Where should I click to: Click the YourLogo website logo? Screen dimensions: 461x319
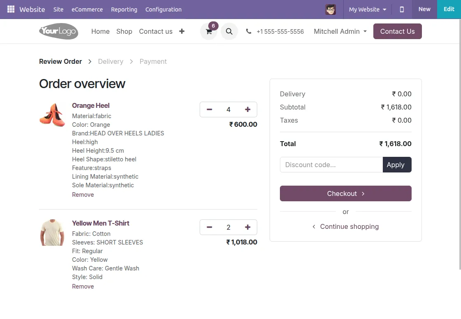coord(58,31)
